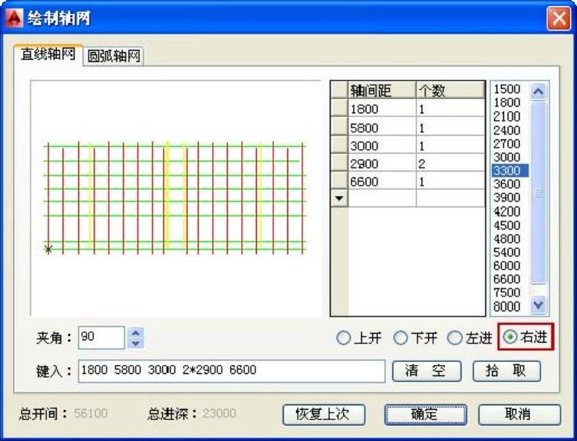Choose 5400 from the spacing list
This screenshot has height=441, width=577.
click(510, 252)
